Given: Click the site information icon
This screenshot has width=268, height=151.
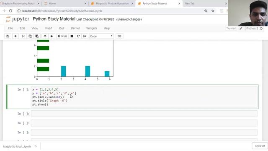Looking at the screenshot, I should tap(19, 11).
